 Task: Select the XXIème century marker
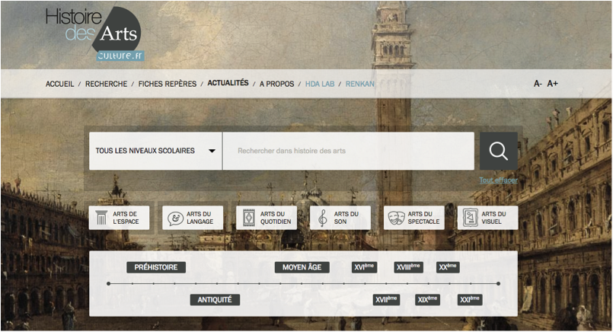(470, 300)
